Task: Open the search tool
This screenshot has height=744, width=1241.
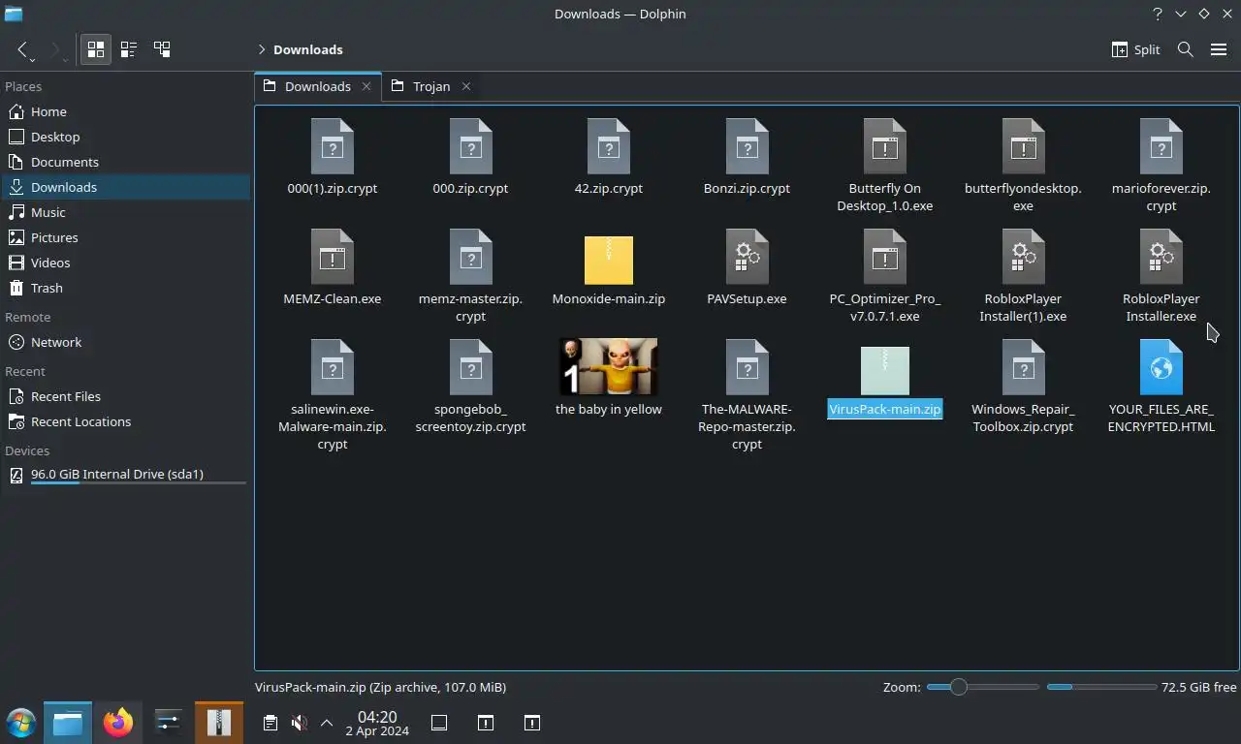Action: coord(1185,49)
